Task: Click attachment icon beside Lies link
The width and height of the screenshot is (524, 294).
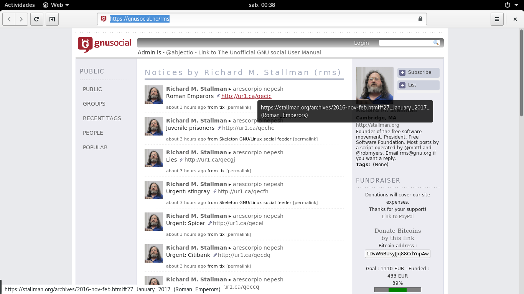Action: pos(181,160)
